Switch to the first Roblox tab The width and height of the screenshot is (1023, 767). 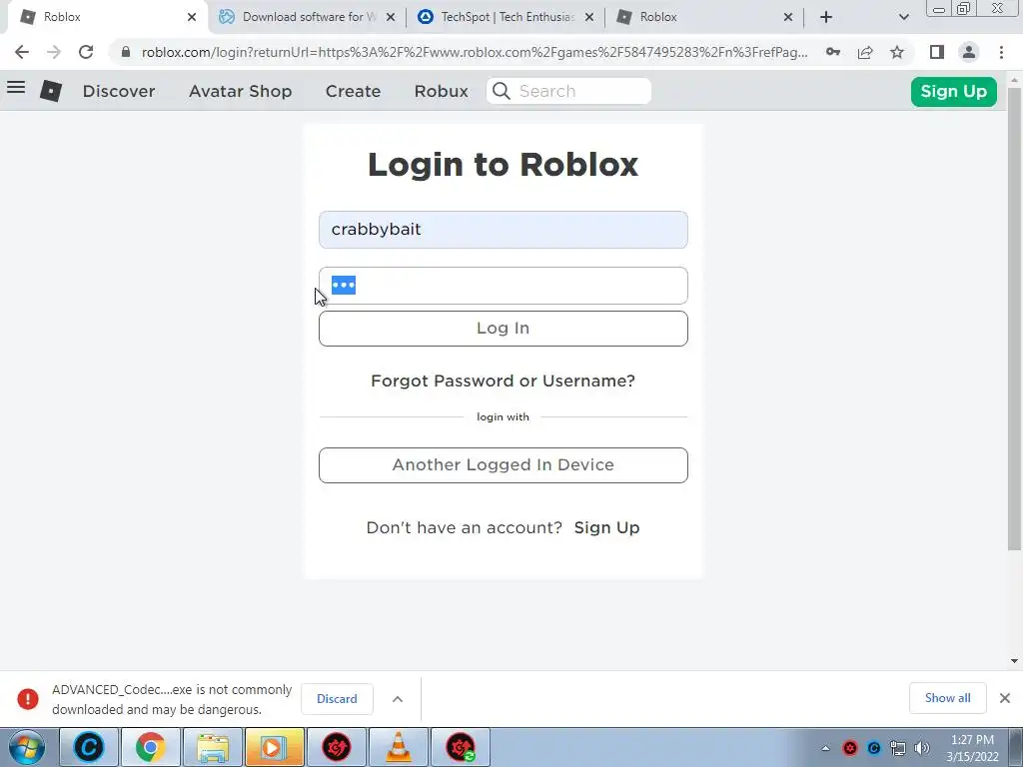108,17
